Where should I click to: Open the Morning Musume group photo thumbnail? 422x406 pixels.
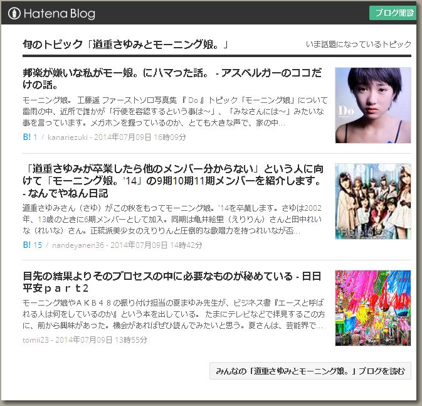373,201
